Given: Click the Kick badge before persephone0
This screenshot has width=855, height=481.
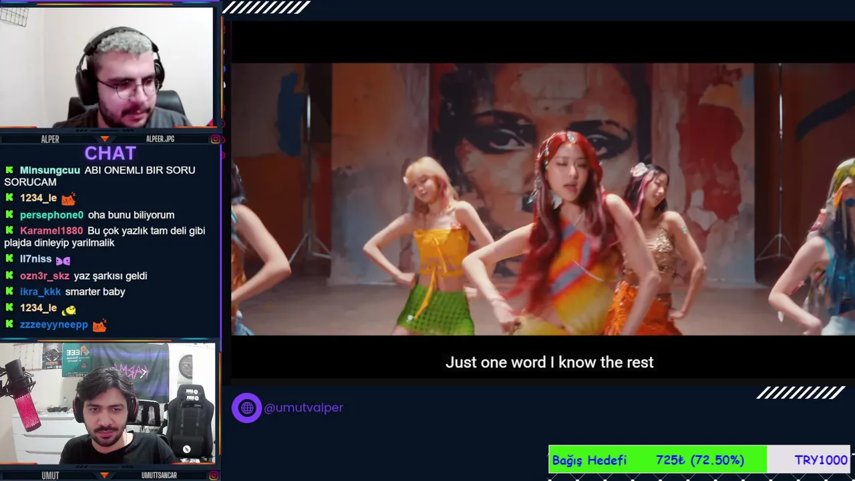Looking at the screenshot, I should coord(9,215).
